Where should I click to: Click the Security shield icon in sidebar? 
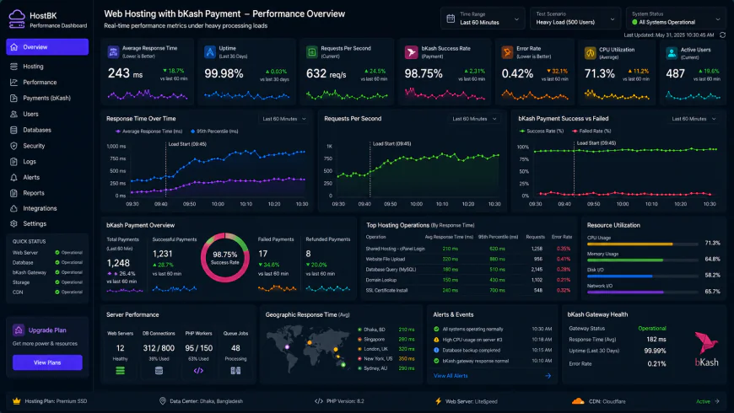(14, 146)
